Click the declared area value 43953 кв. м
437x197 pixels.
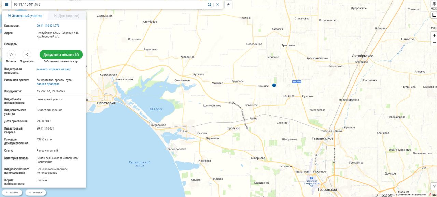tap(44, 139)
